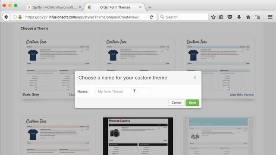
Task: Click the Pocket save icon
Action: point(230,17)
